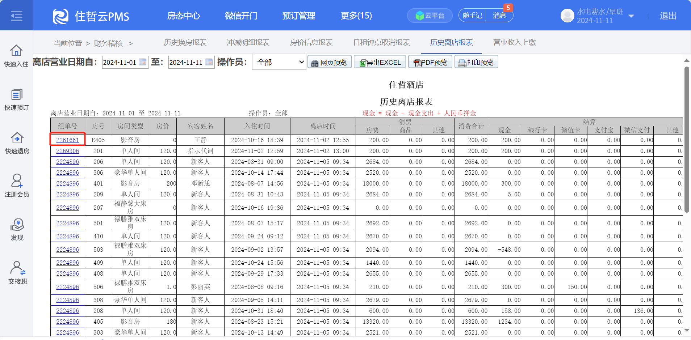Click the 住哲云PMS logo icon

tap(60, 16)
